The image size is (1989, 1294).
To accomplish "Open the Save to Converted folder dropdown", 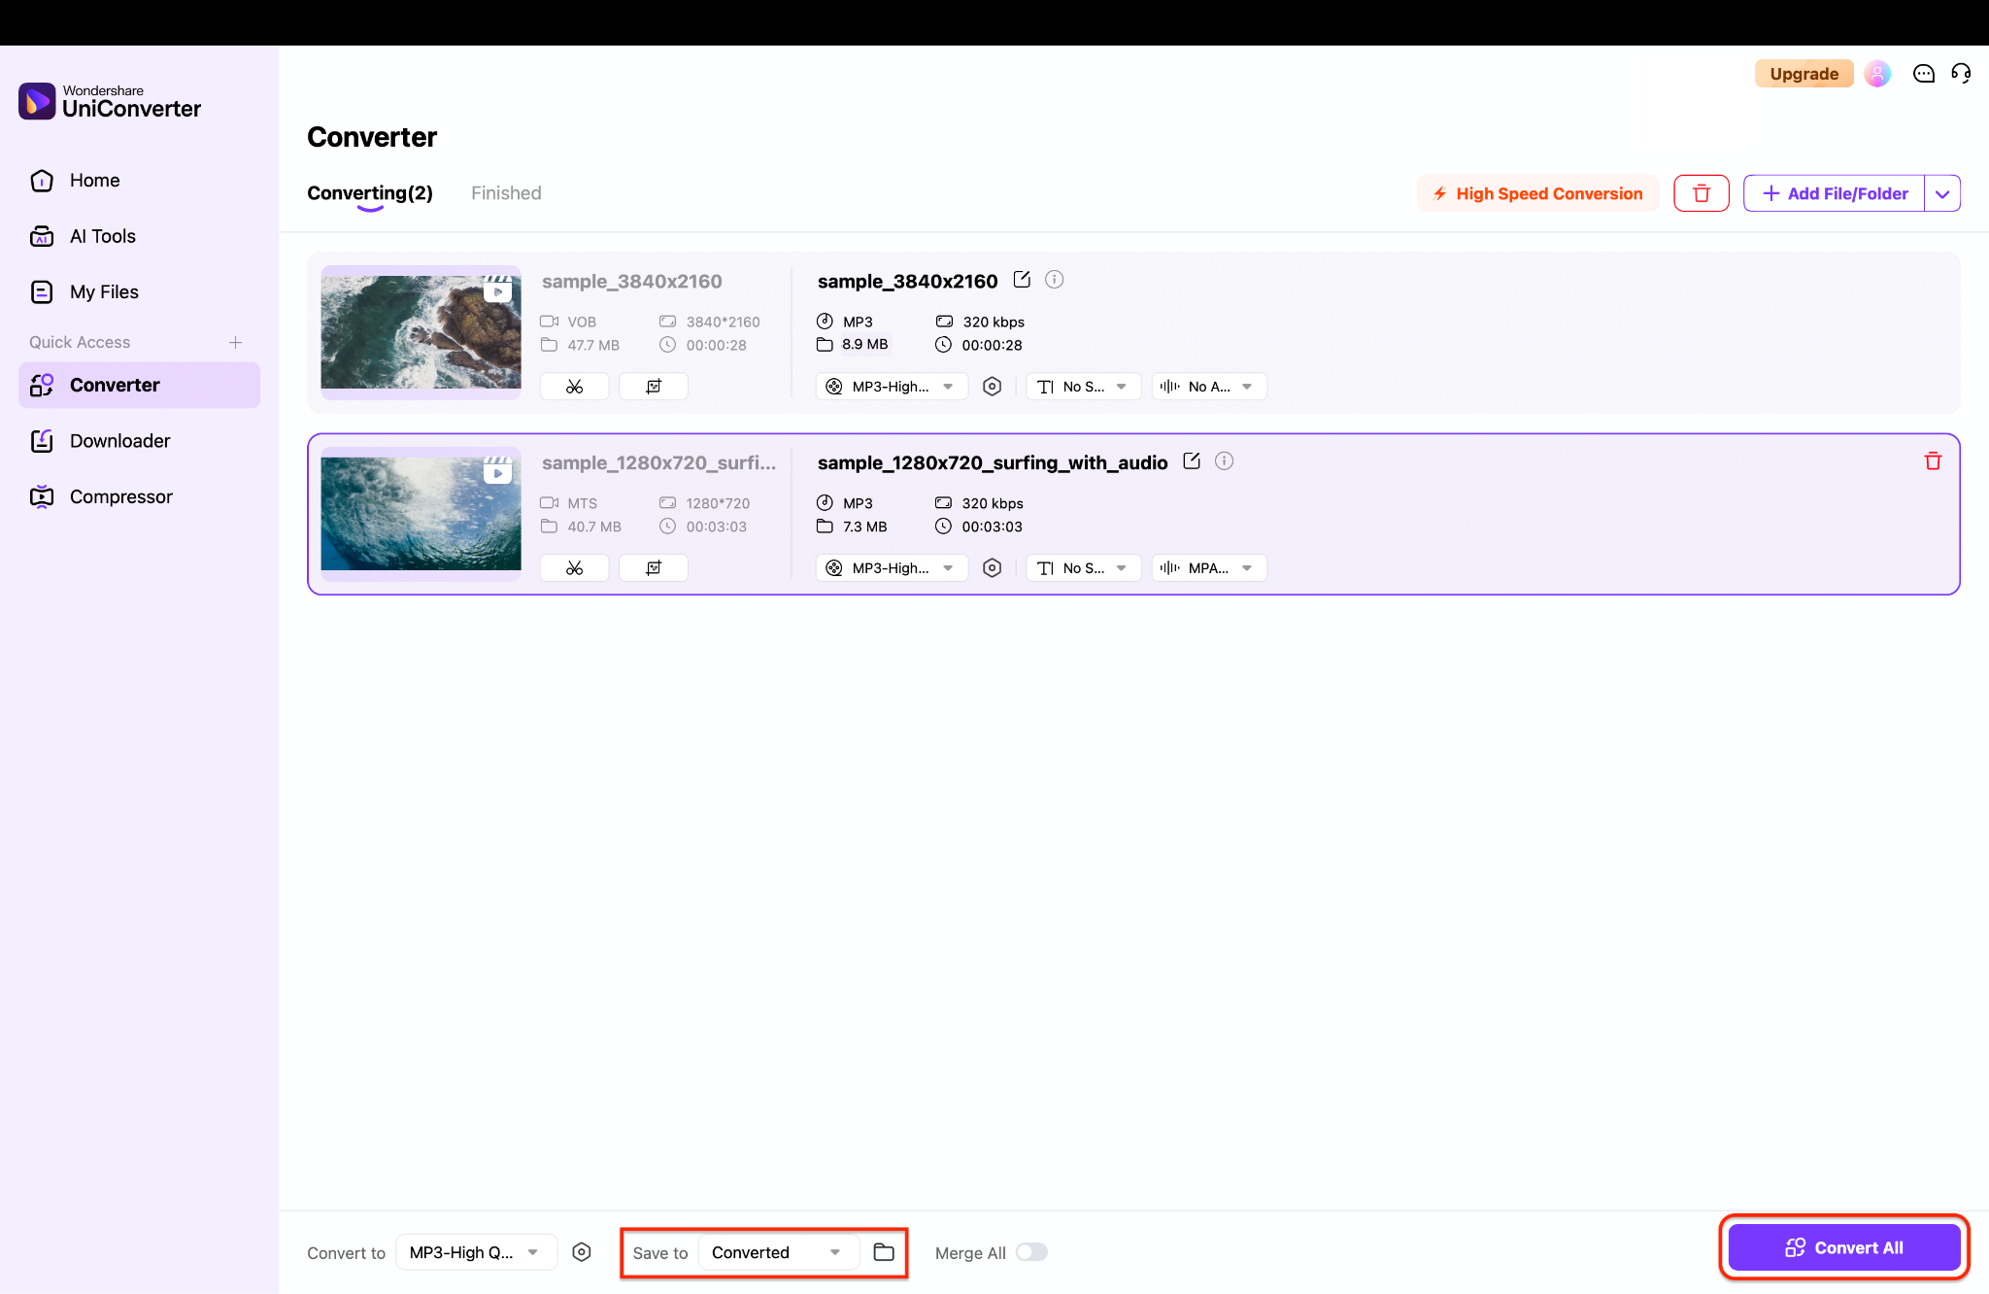I will click(x=777, y=1252).
